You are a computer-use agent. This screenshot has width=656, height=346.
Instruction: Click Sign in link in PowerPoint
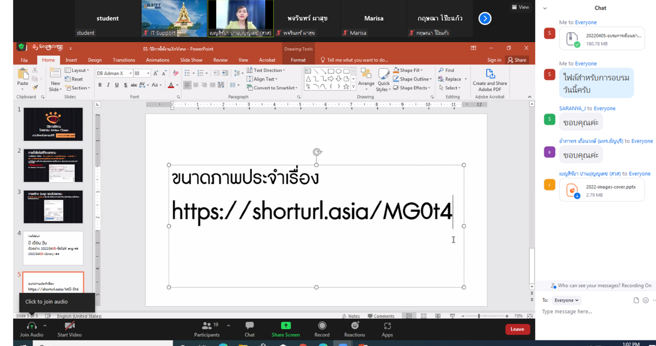click(x=494, y=60)
